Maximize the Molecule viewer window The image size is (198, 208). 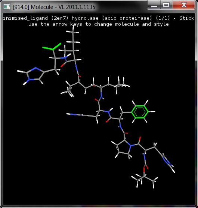(x=166, y=5)
